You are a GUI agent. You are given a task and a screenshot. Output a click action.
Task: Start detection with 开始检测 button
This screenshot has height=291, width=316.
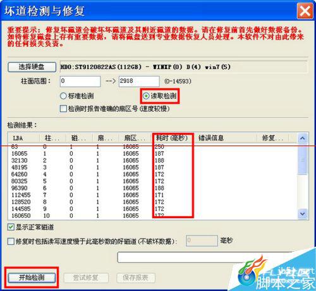coord(32,278)
